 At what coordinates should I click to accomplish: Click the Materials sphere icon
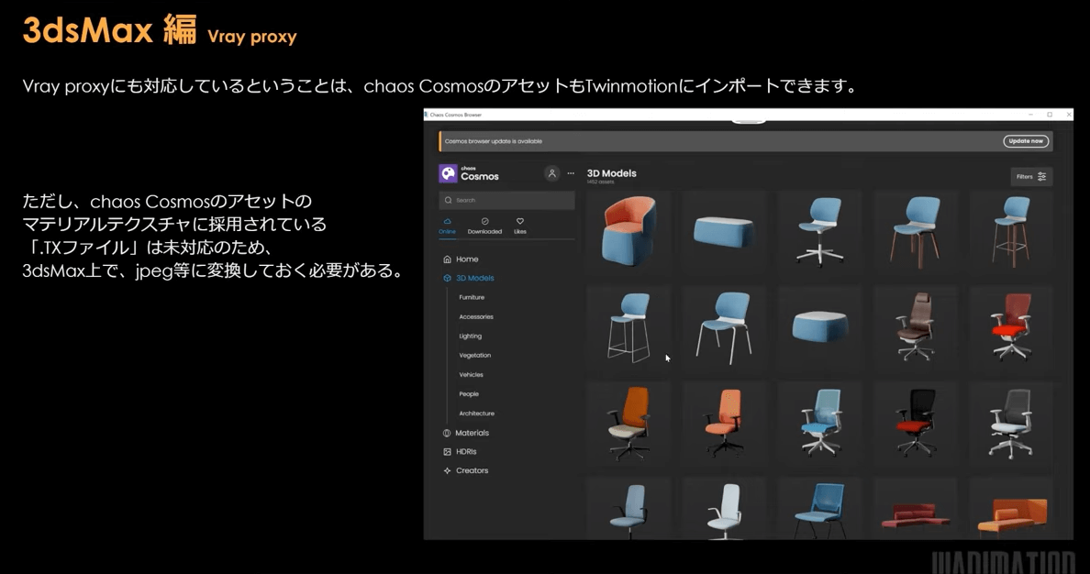point(447,433)
